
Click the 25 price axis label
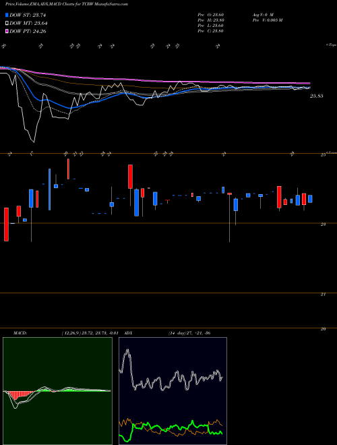point(323,155)
